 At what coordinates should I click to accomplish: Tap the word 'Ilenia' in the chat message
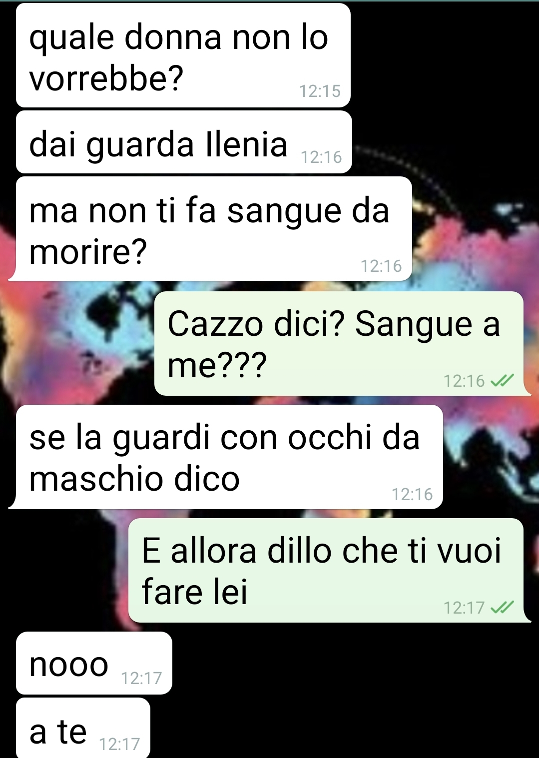247,144
